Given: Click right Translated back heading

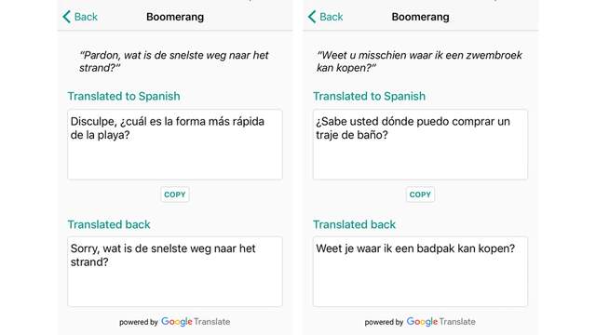Looking at the screenshot, I should [354, 224].
